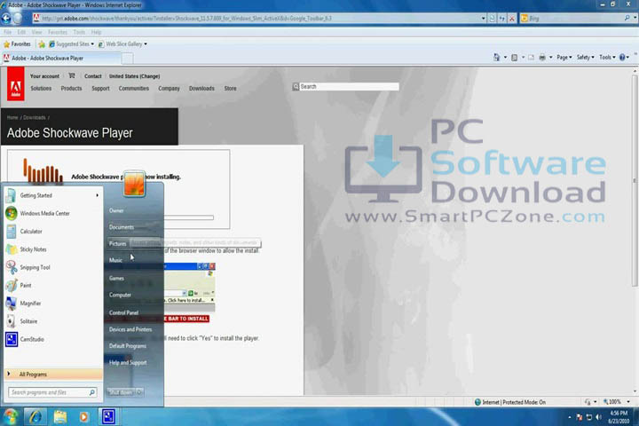
Task: Click the Support navigation link
Action: [100, 89]
